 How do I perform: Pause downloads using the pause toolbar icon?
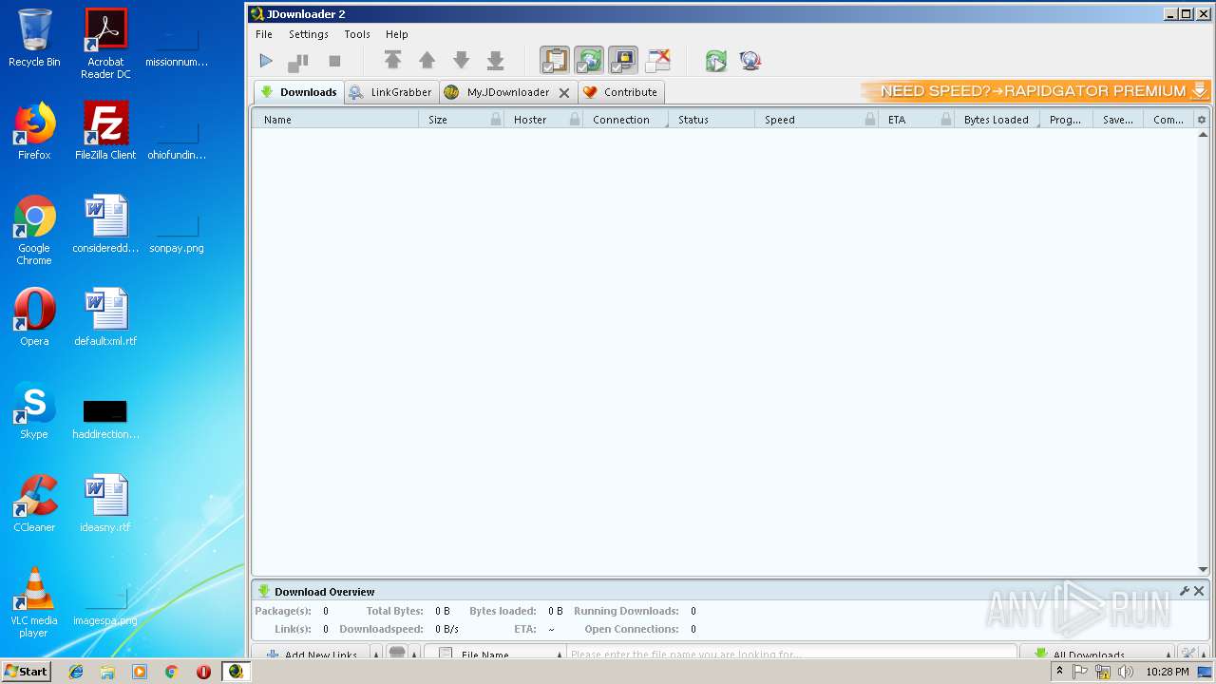coord(298,62)
